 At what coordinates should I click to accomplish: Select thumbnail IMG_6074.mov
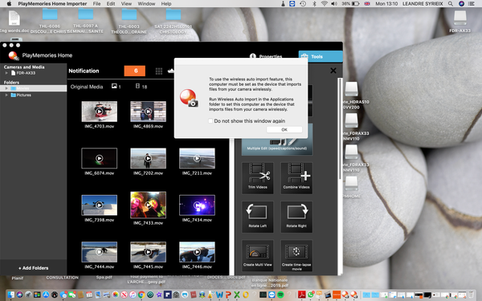[100, 158]
